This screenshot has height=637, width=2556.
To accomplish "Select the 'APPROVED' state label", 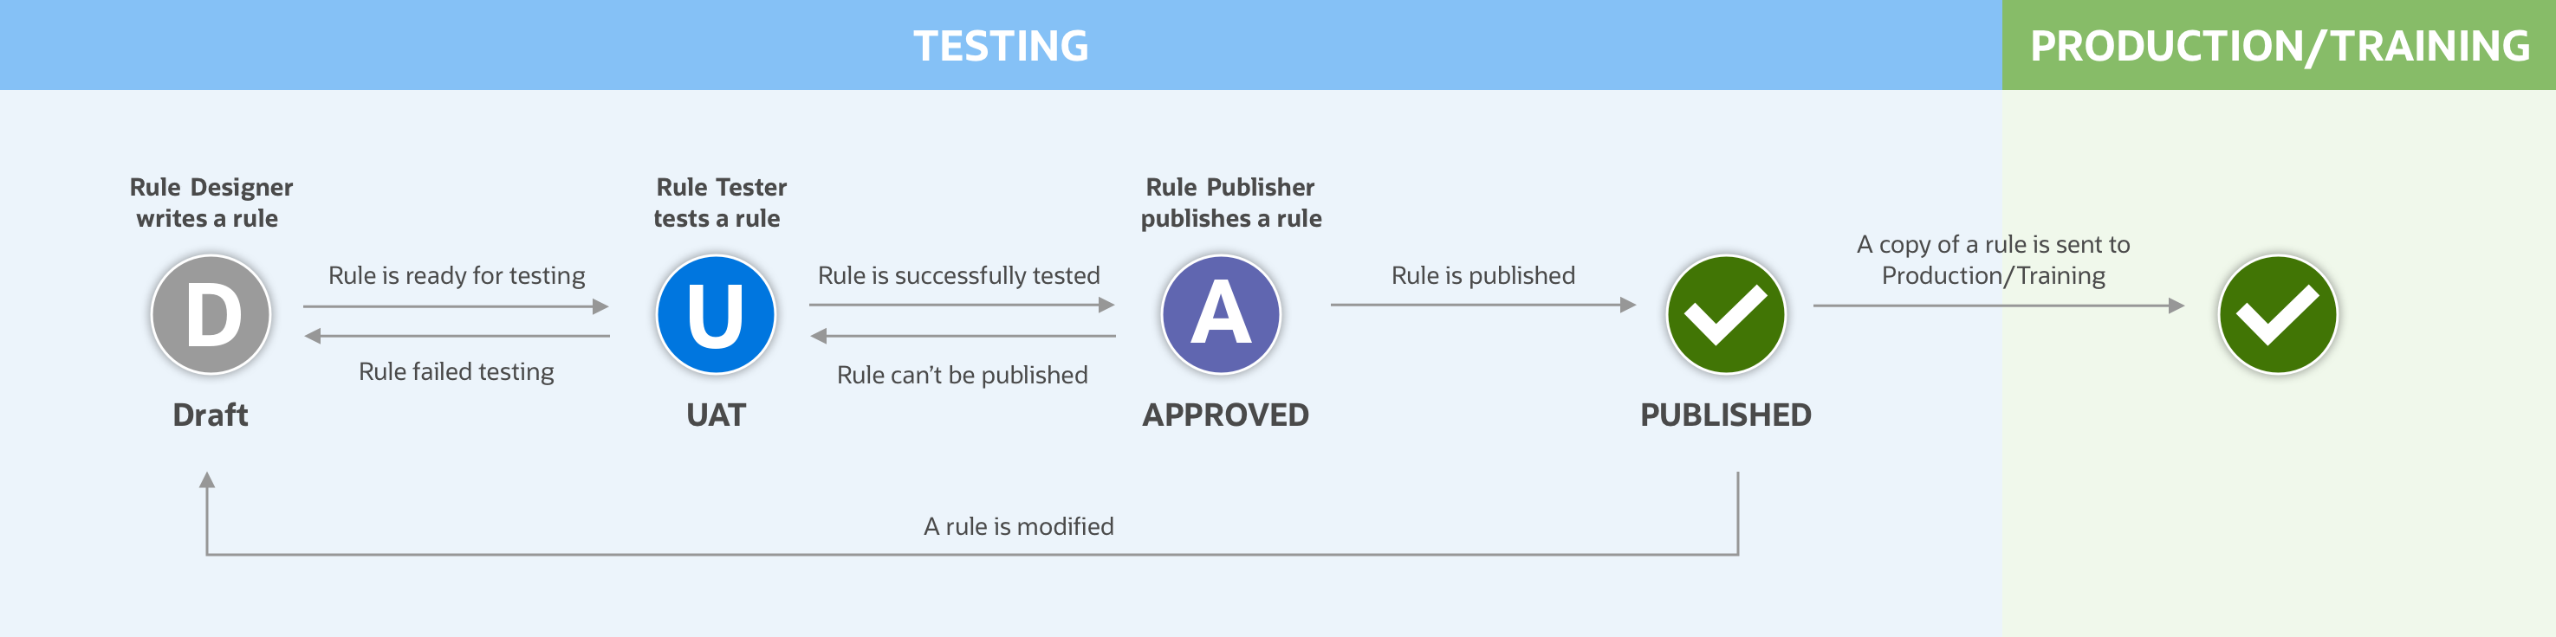I will pyautogui.click(x=1225, y=415).
